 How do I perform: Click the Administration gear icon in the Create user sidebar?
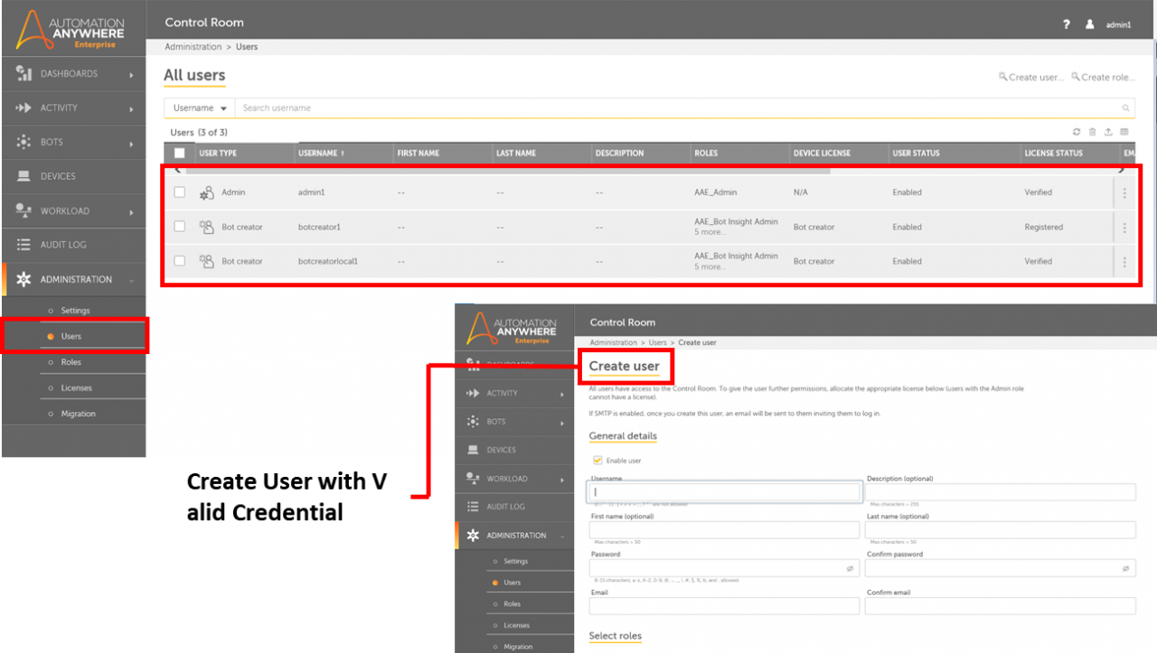coord(473,536)
